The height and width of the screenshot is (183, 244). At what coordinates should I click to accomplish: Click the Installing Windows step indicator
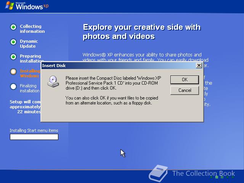click(13, 72)
